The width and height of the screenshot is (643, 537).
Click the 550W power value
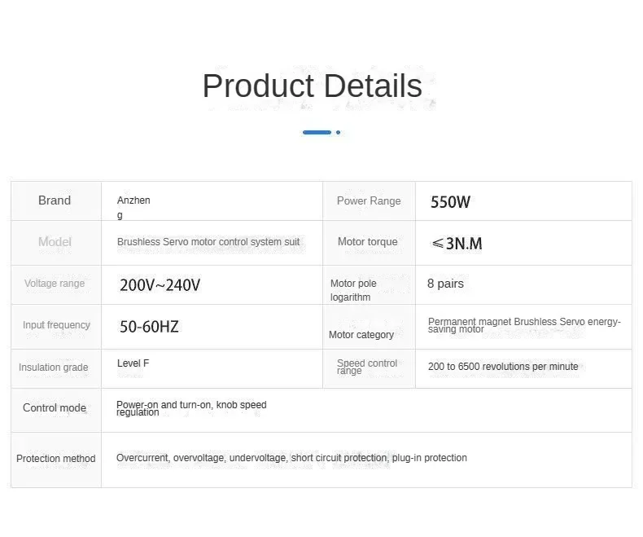(450, 202)
